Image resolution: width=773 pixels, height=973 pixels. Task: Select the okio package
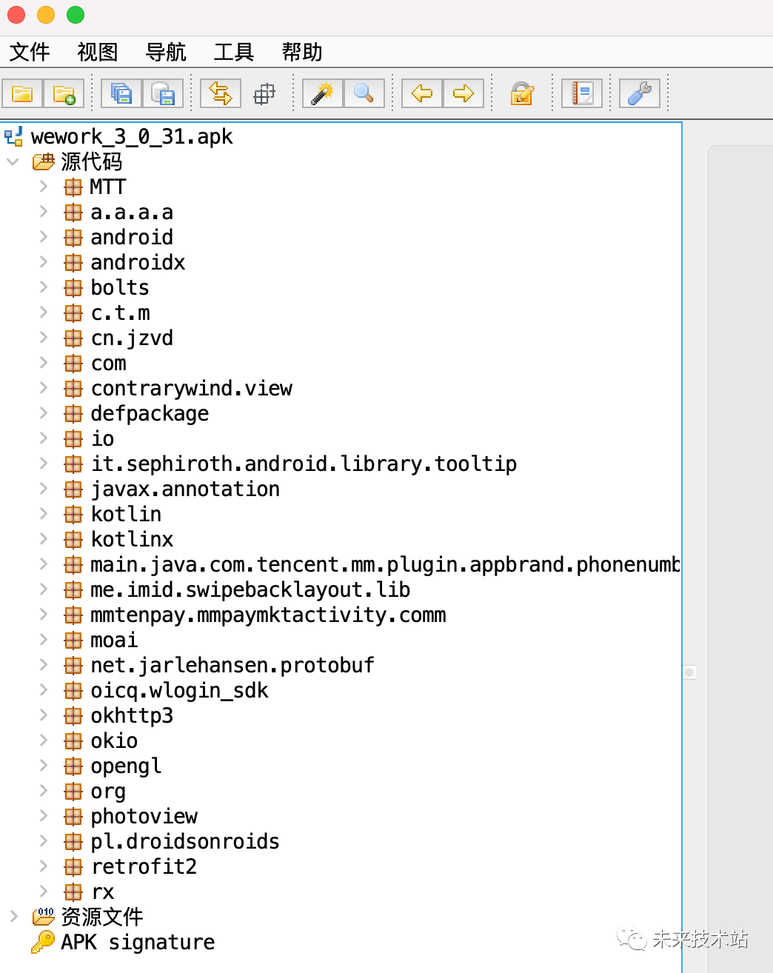click(x=114, y=741)
